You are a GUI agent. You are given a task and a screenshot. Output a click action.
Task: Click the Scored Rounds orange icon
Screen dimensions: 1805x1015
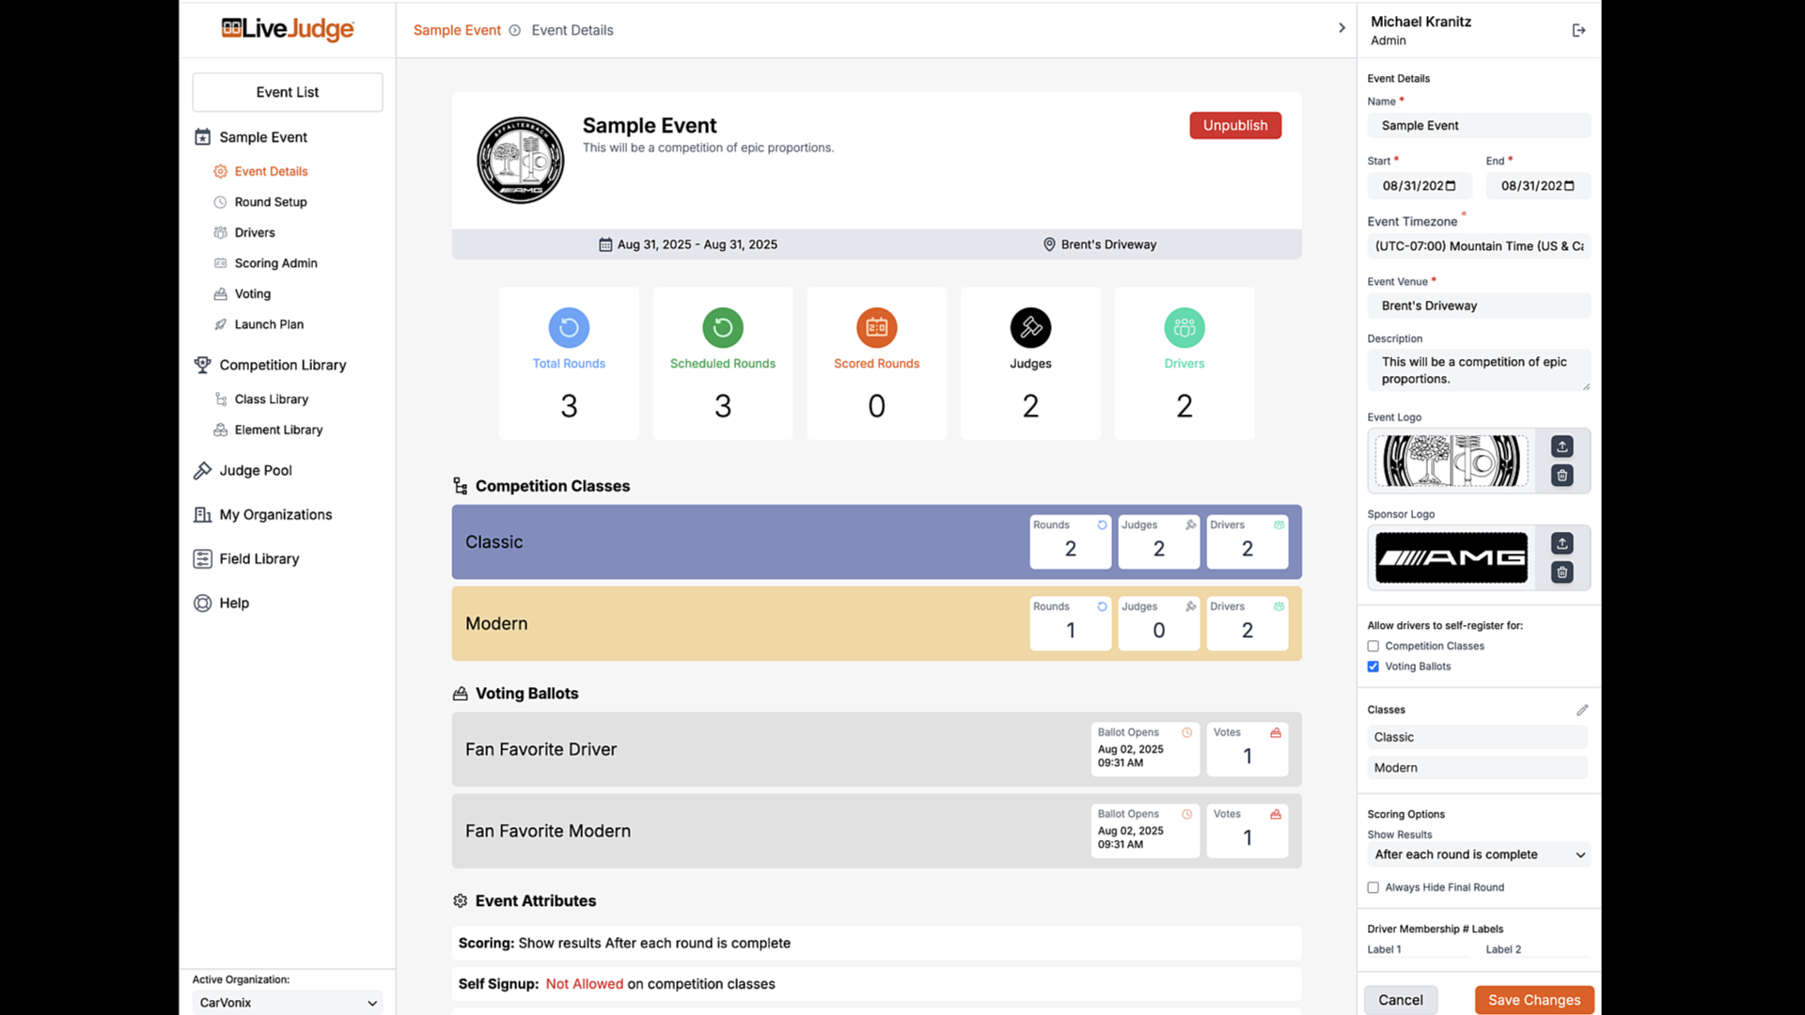point(876,327)
